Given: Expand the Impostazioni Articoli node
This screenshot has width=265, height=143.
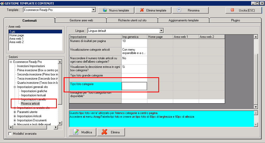Looking at the screenshot, I should pyautogui.click(x=15, y=116).
